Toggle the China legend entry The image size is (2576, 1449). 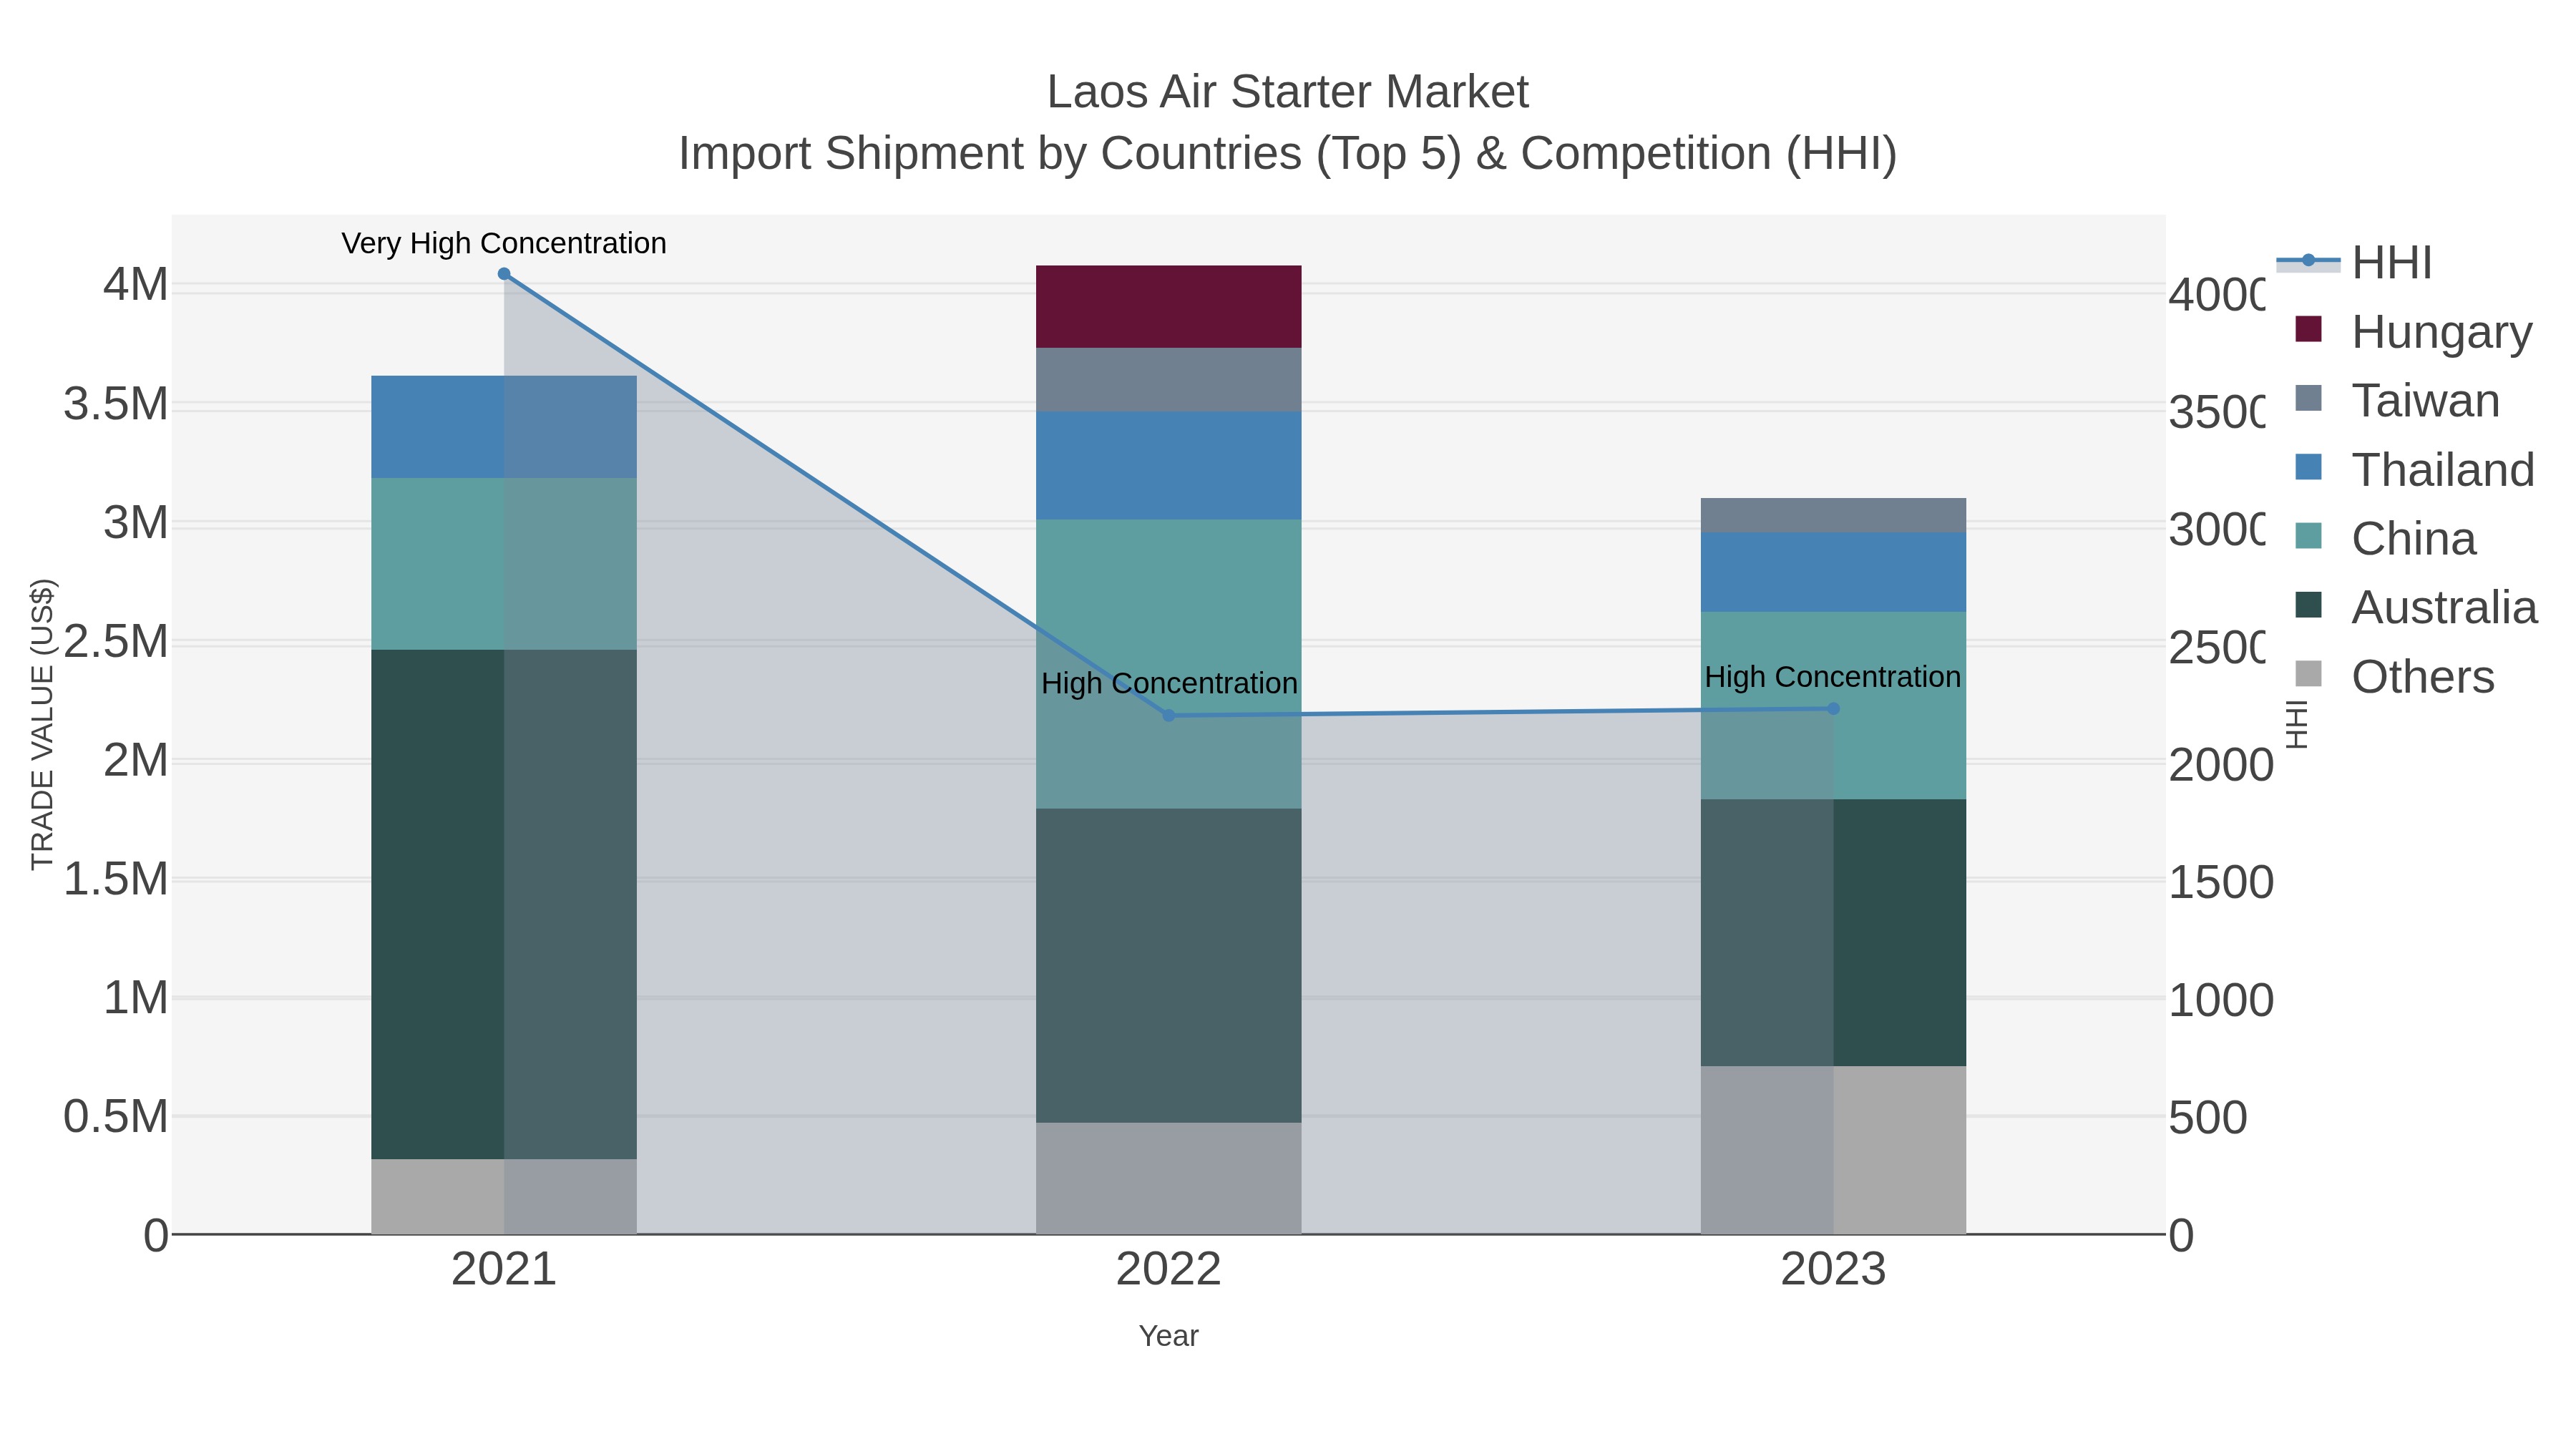tap(2385, 539)
